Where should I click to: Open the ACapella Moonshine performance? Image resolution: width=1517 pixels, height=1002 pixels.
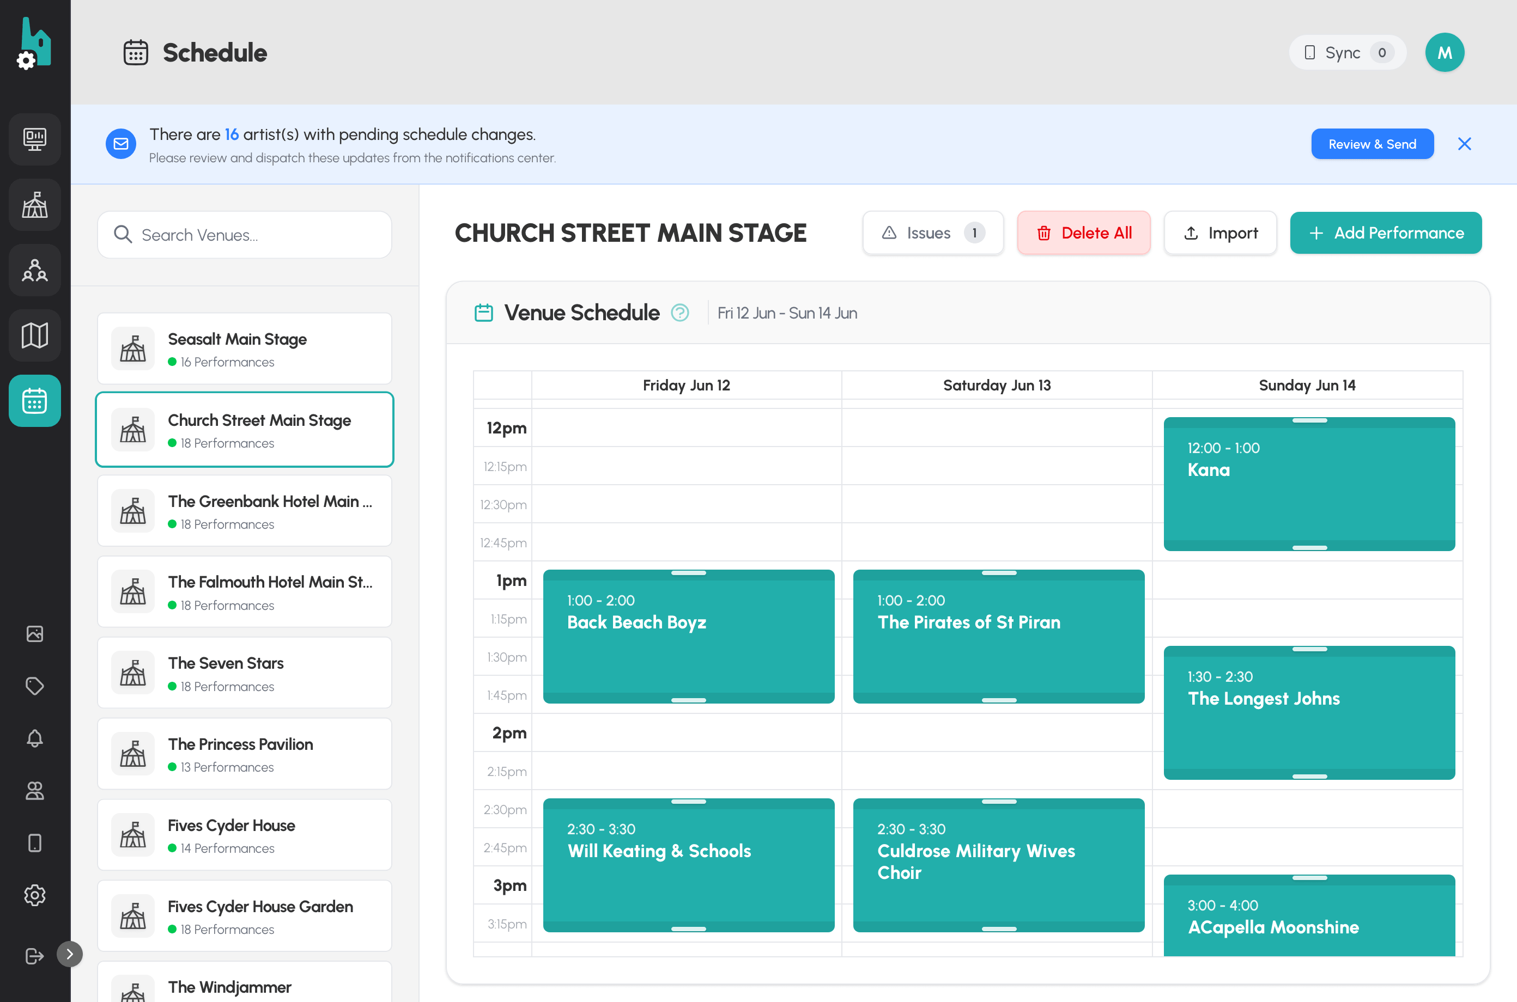pos(1309,917)
